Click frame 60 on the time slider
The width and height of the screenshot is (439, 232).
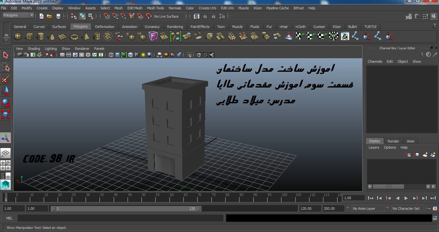pos(171,198)
